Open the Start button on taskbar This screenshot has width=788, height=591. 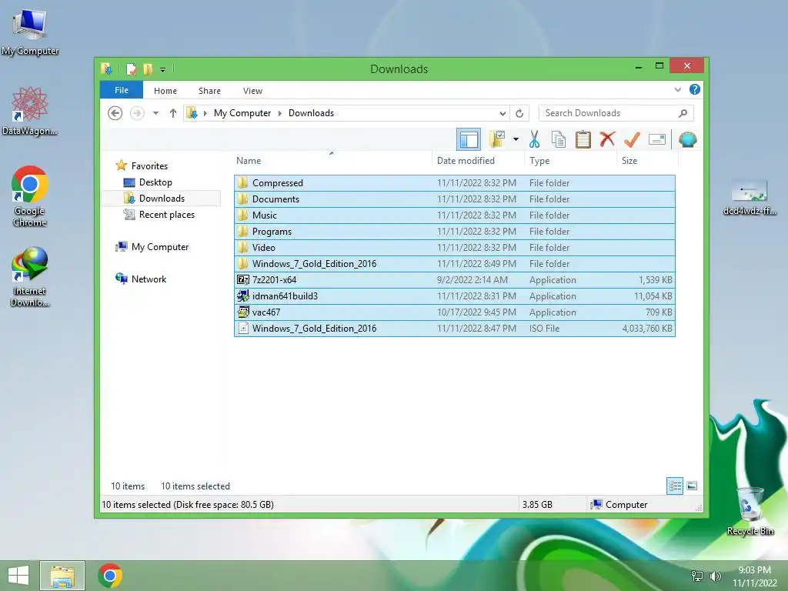pyautogui.click(x=18, y=576)
